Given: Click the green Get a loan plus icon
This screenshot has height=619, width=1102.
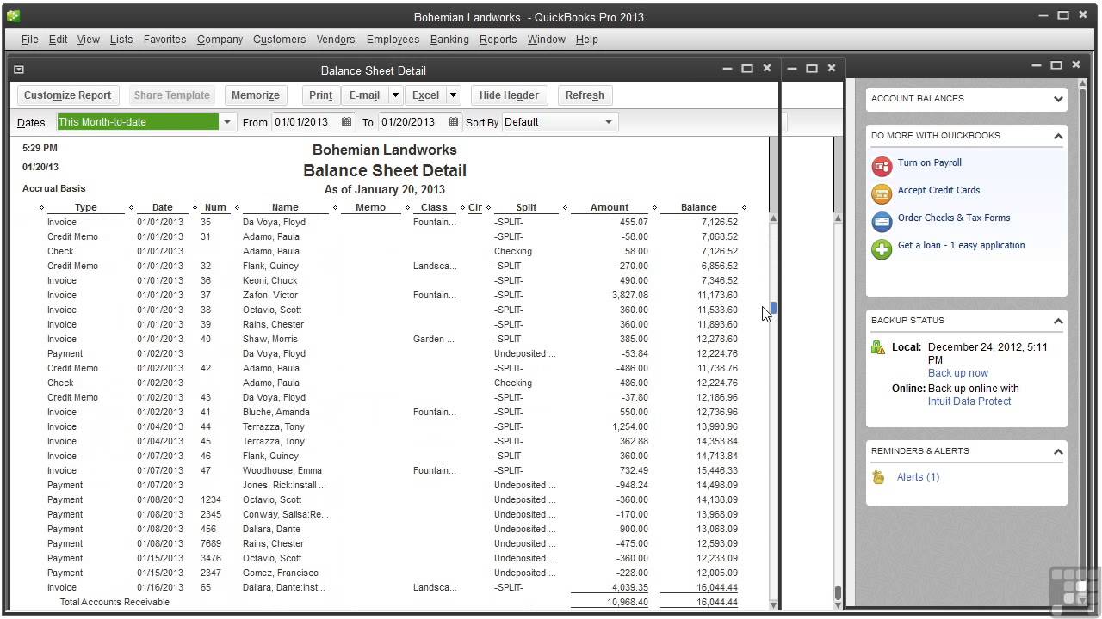Looking at the screenshot, I should 882,249.
